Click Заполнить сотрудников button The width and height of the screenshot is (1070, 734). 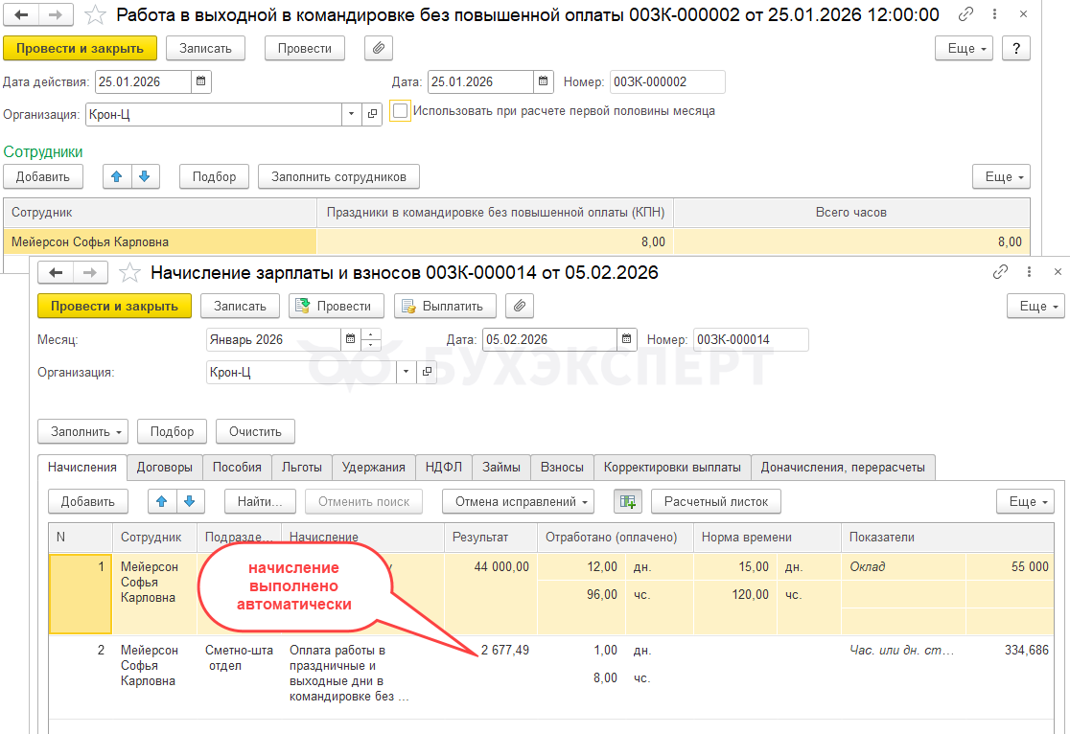click(x=339, y=176)
